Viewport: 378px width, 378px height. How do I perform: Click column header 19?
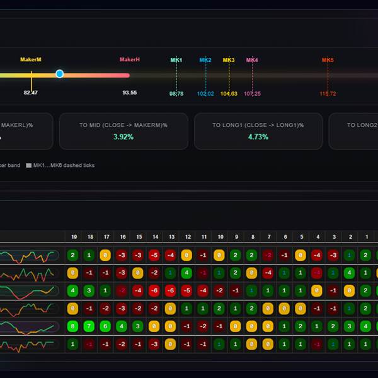74,237
